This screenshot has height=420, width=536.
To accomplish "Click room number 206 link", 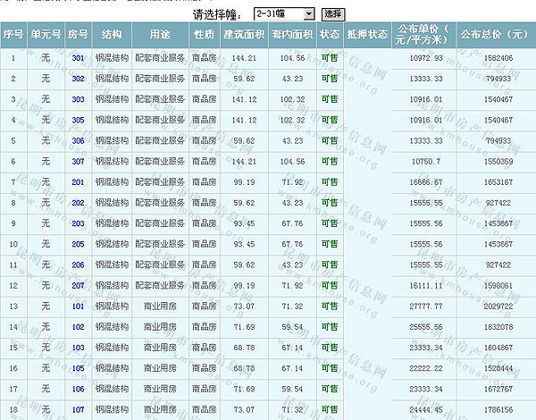I will pyautogui.click(x=78, y=265).
